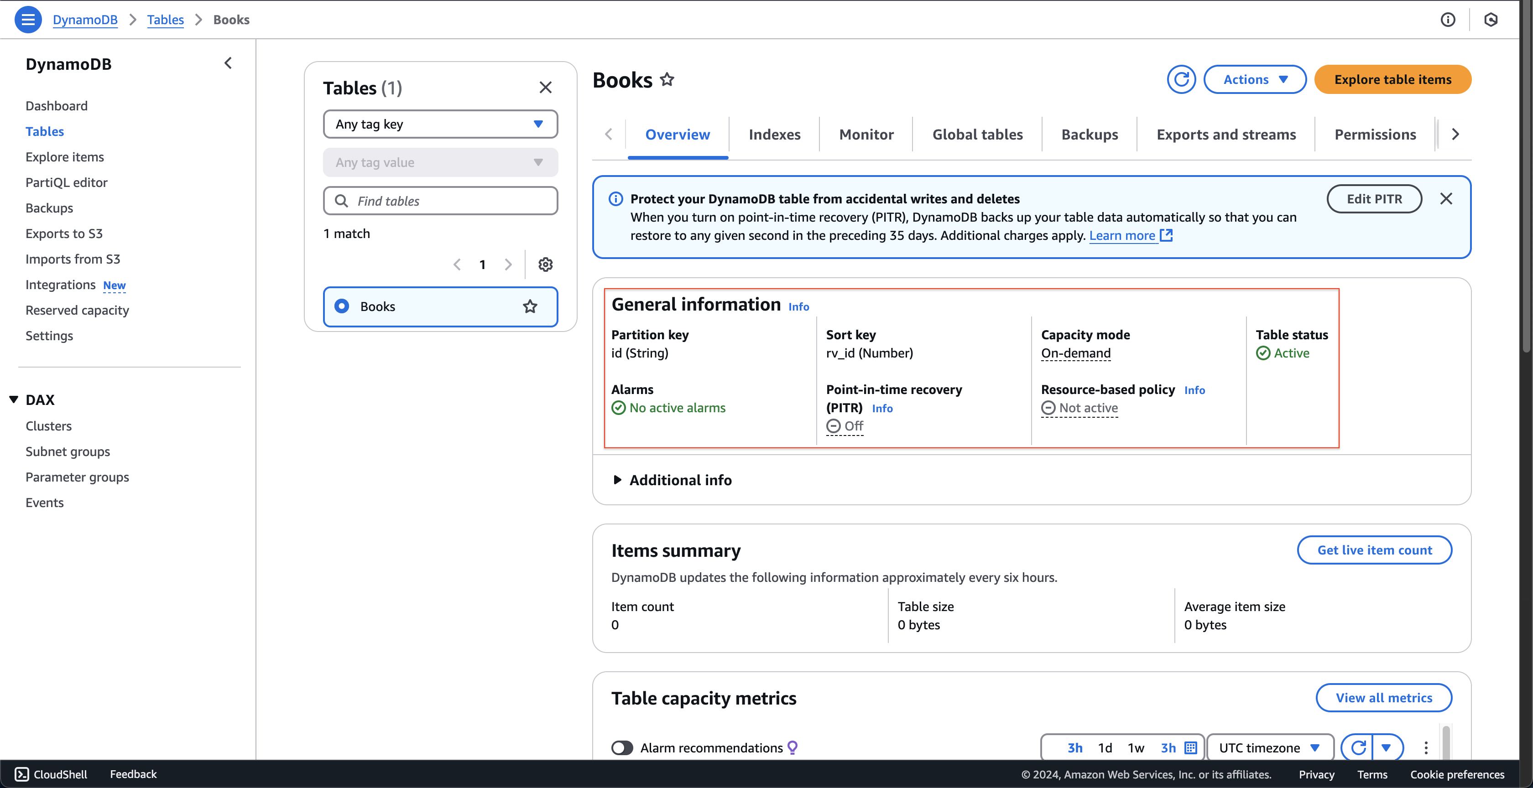The width and height of the screenshot is (1533, 788).
Task: Open the Any tag key dropdown
Action: click(440, 124)
